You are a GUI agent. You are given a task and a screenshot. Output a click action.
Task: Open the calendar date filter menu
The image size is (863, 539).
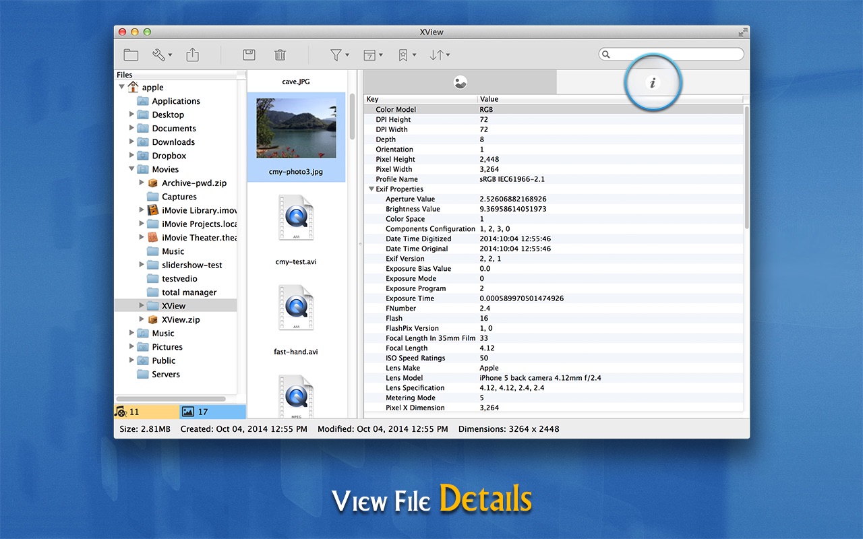(372, 55)
